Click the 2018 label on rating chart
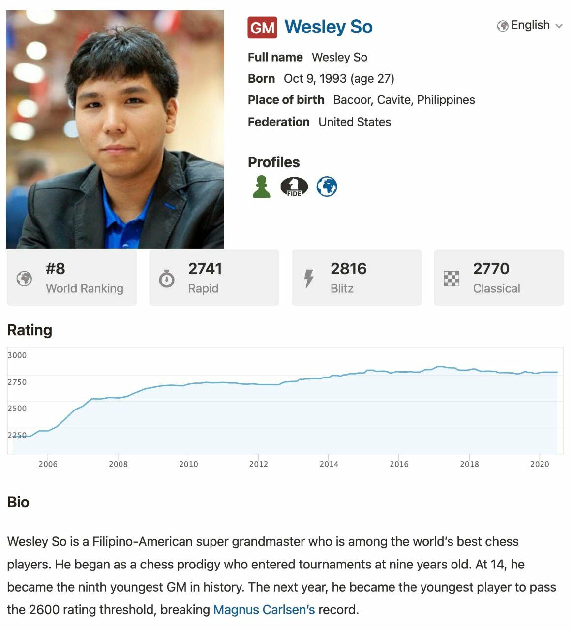573x630 pixels. click(x=469, y=464)
